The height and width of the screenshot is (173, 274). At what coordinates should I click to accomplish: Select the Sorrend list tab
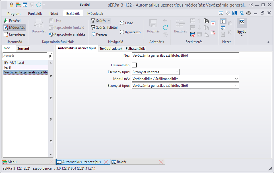23,49
